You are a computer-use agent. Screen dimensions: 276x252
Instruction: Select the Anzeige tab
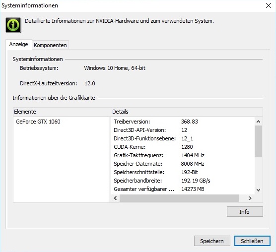point(19,44)
